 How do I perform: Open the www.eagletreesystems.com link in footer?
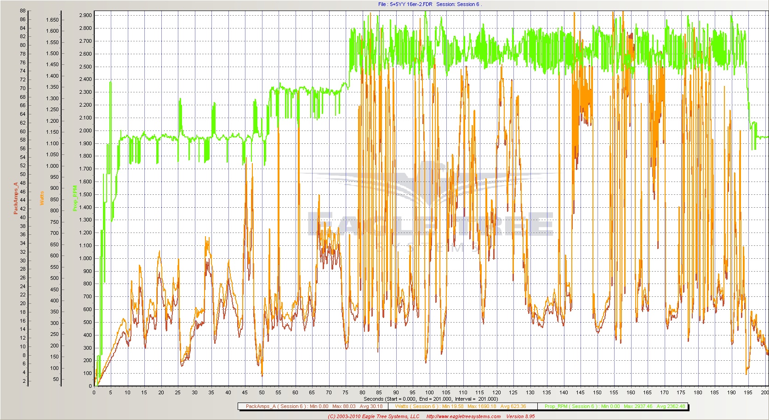click(463, 416)
